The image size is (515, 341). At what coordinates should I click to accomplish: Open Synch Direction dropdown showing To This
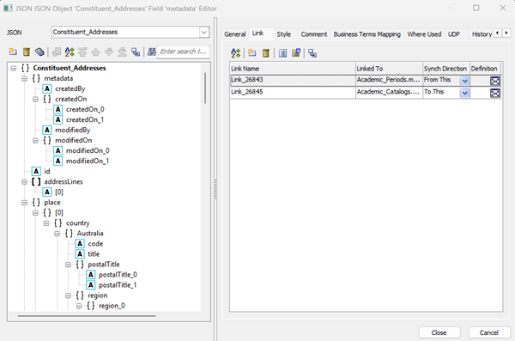coord(464,93)
